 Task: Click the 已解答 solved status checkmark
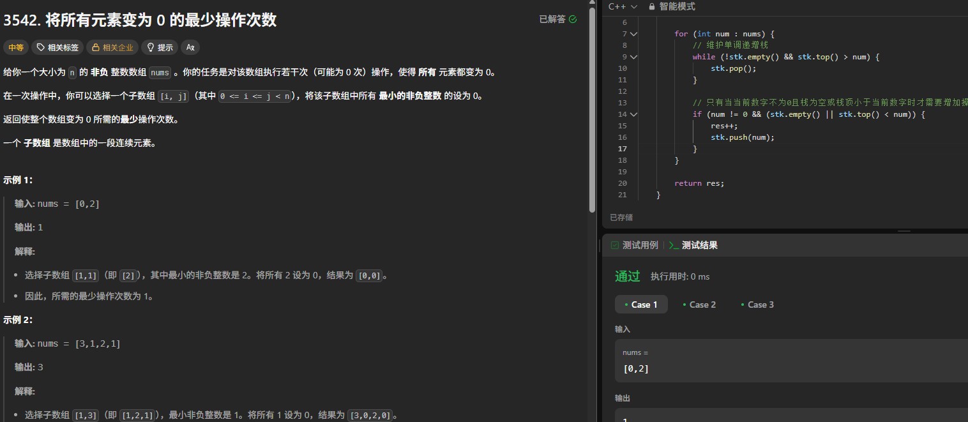click(573, 19)
